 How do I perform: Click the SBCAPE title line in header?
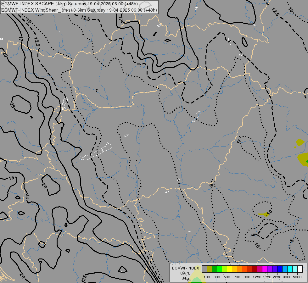coord(69,4)
